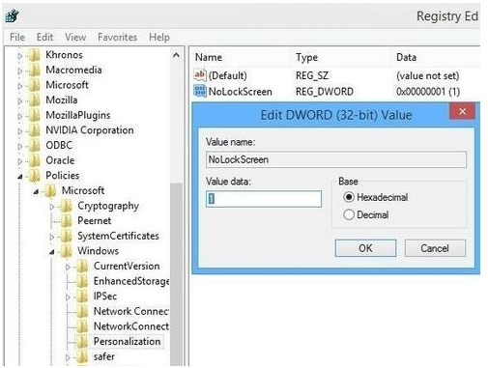Screen dimensions: 488x368
Task: Open the File menu
Action: coord(17,37)
